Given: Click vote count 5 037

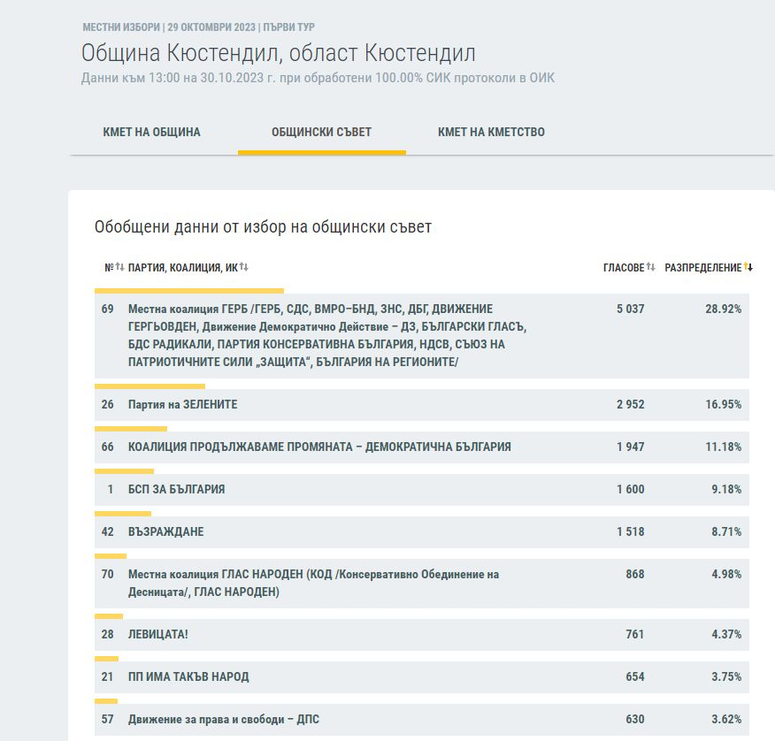Looking at the screenshot, I should pyautogui.click(x=630, y=309).
